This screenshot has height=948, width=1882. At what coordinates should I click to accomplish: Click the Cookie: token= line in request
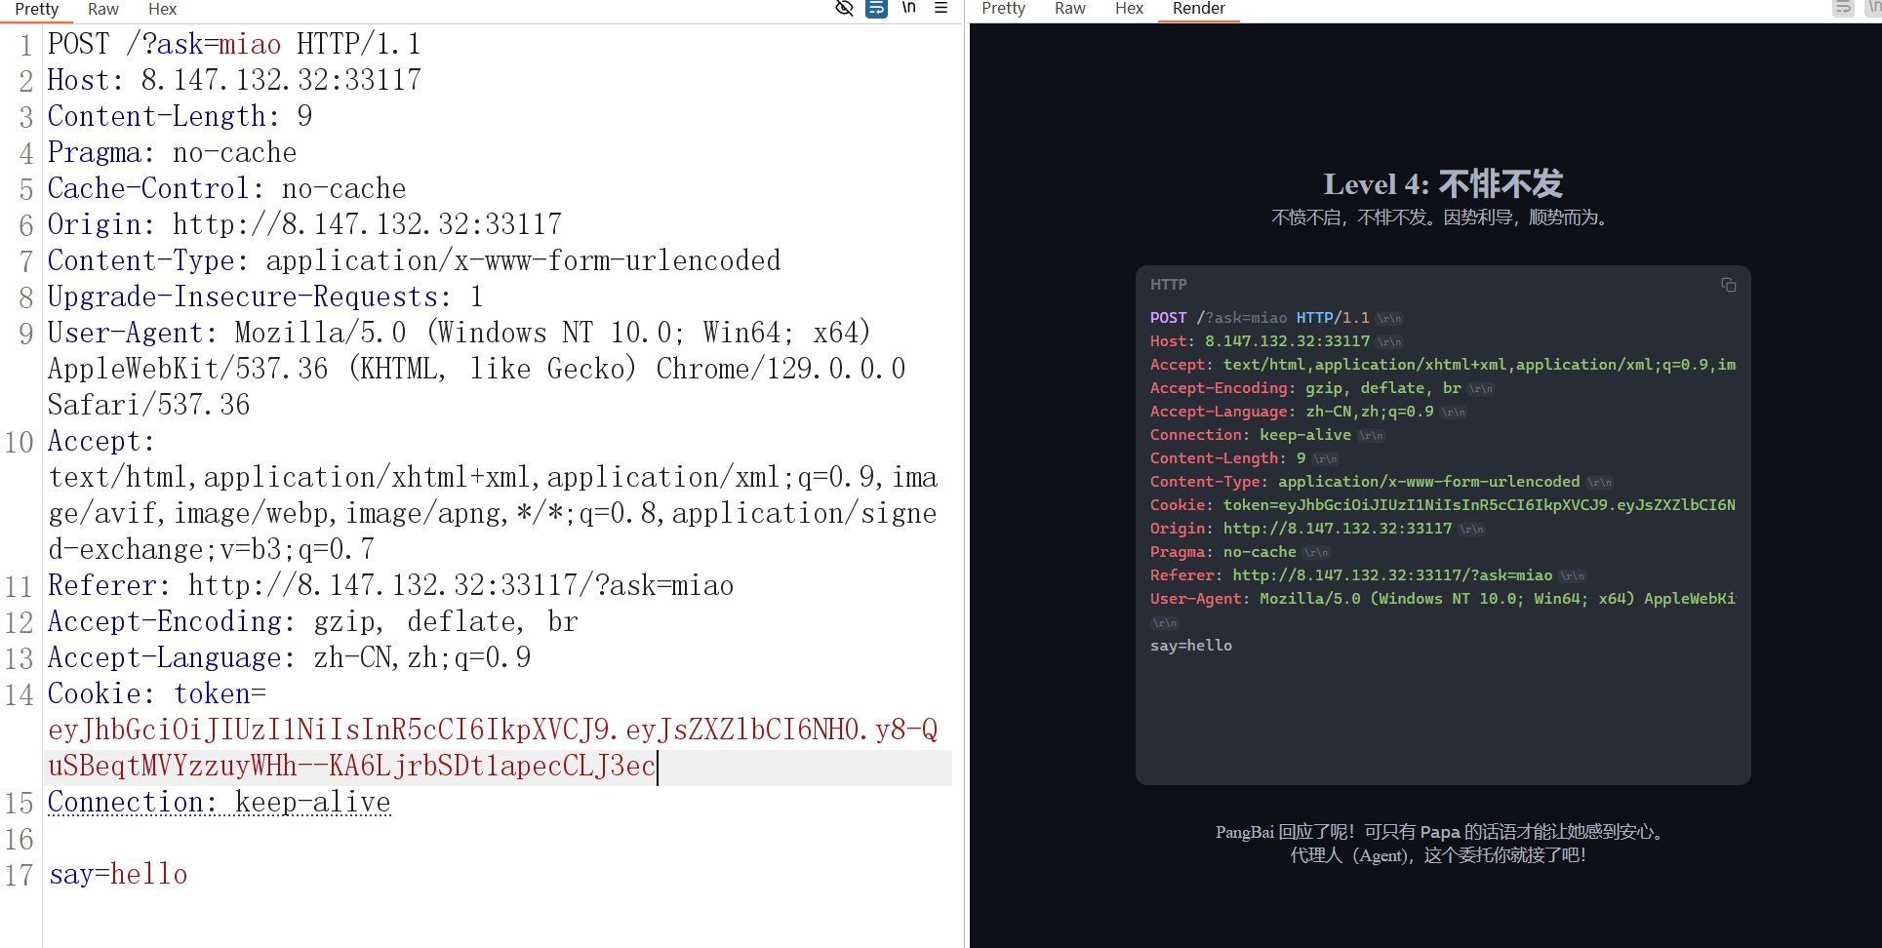pyautogui.click(x=156, y=694)
